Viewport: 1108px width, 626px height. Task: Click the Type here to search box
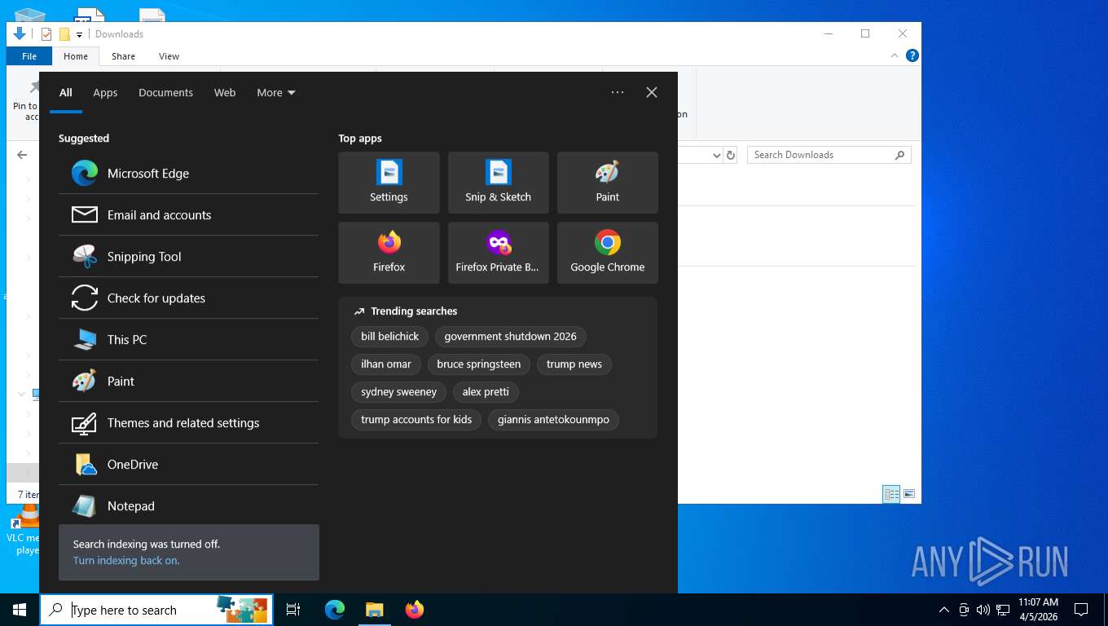click(156, 610)
